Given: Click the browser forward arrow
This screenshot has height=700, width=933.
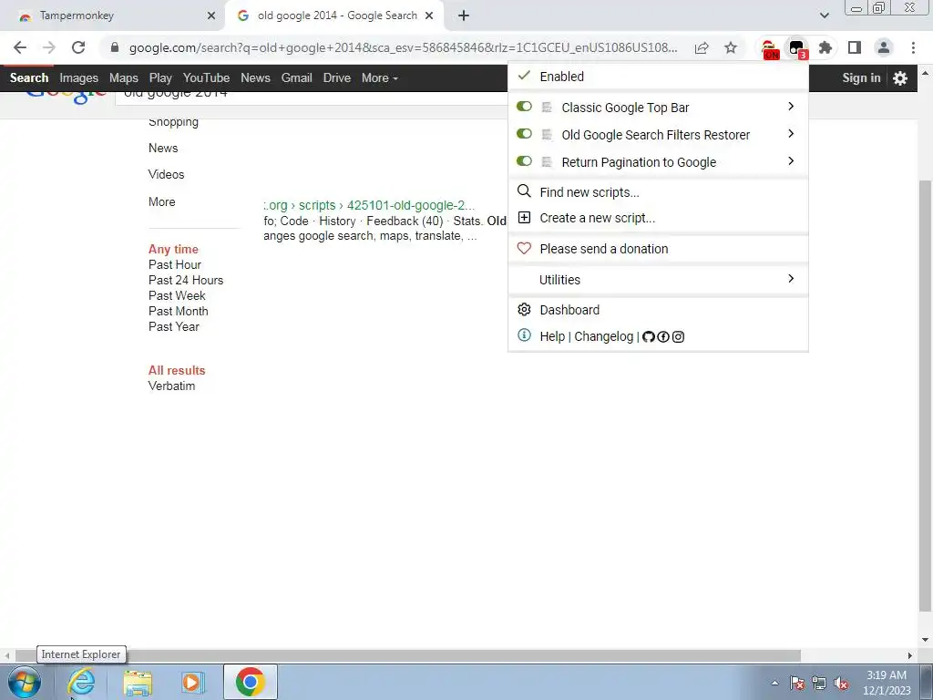Looking at the screenshot, I should pyautogui.click(x=49, y=47).
